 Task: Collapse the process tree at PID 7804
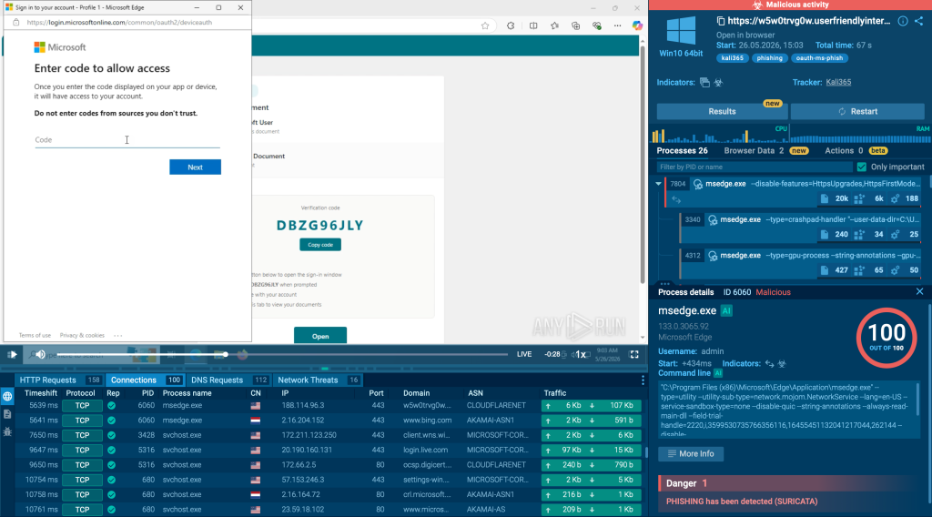[x=658, y=184]
